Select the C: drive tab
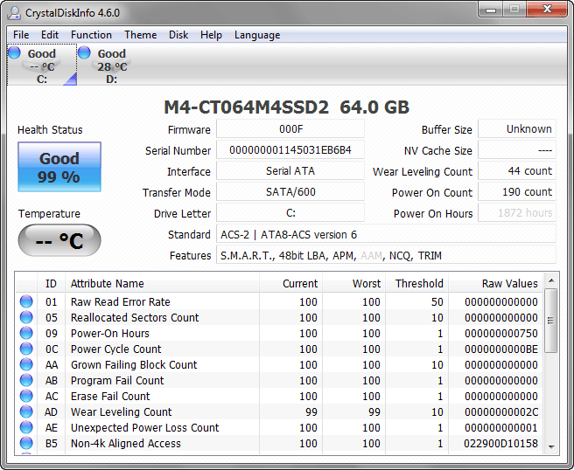Viewport: 574px width, 470px height. pos(42,65)
